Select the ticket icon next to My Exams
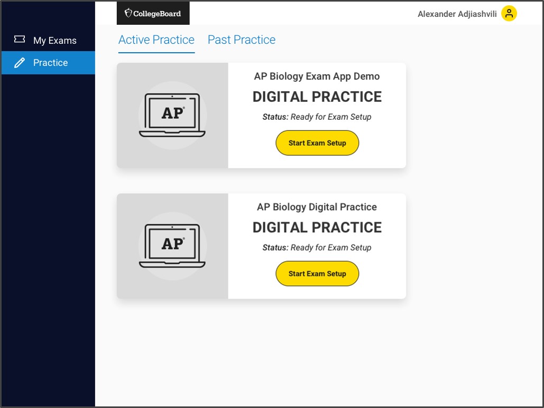Image resolution: width=544 pixels, height=408 pixels. [x=20, y=39]
